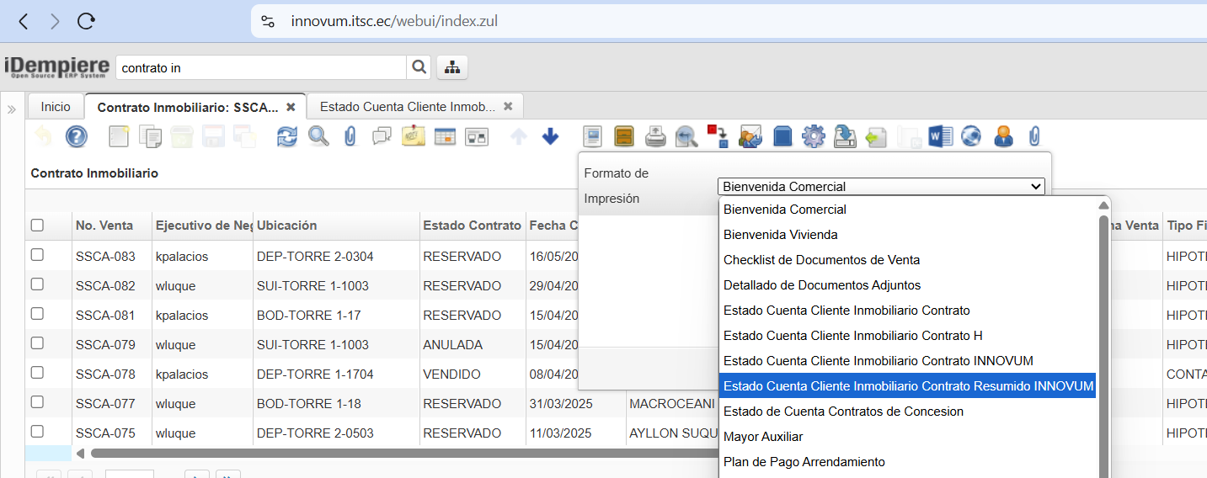
Task: Open the Formato de Impresión dropdown
Action: tap(881, 187)
